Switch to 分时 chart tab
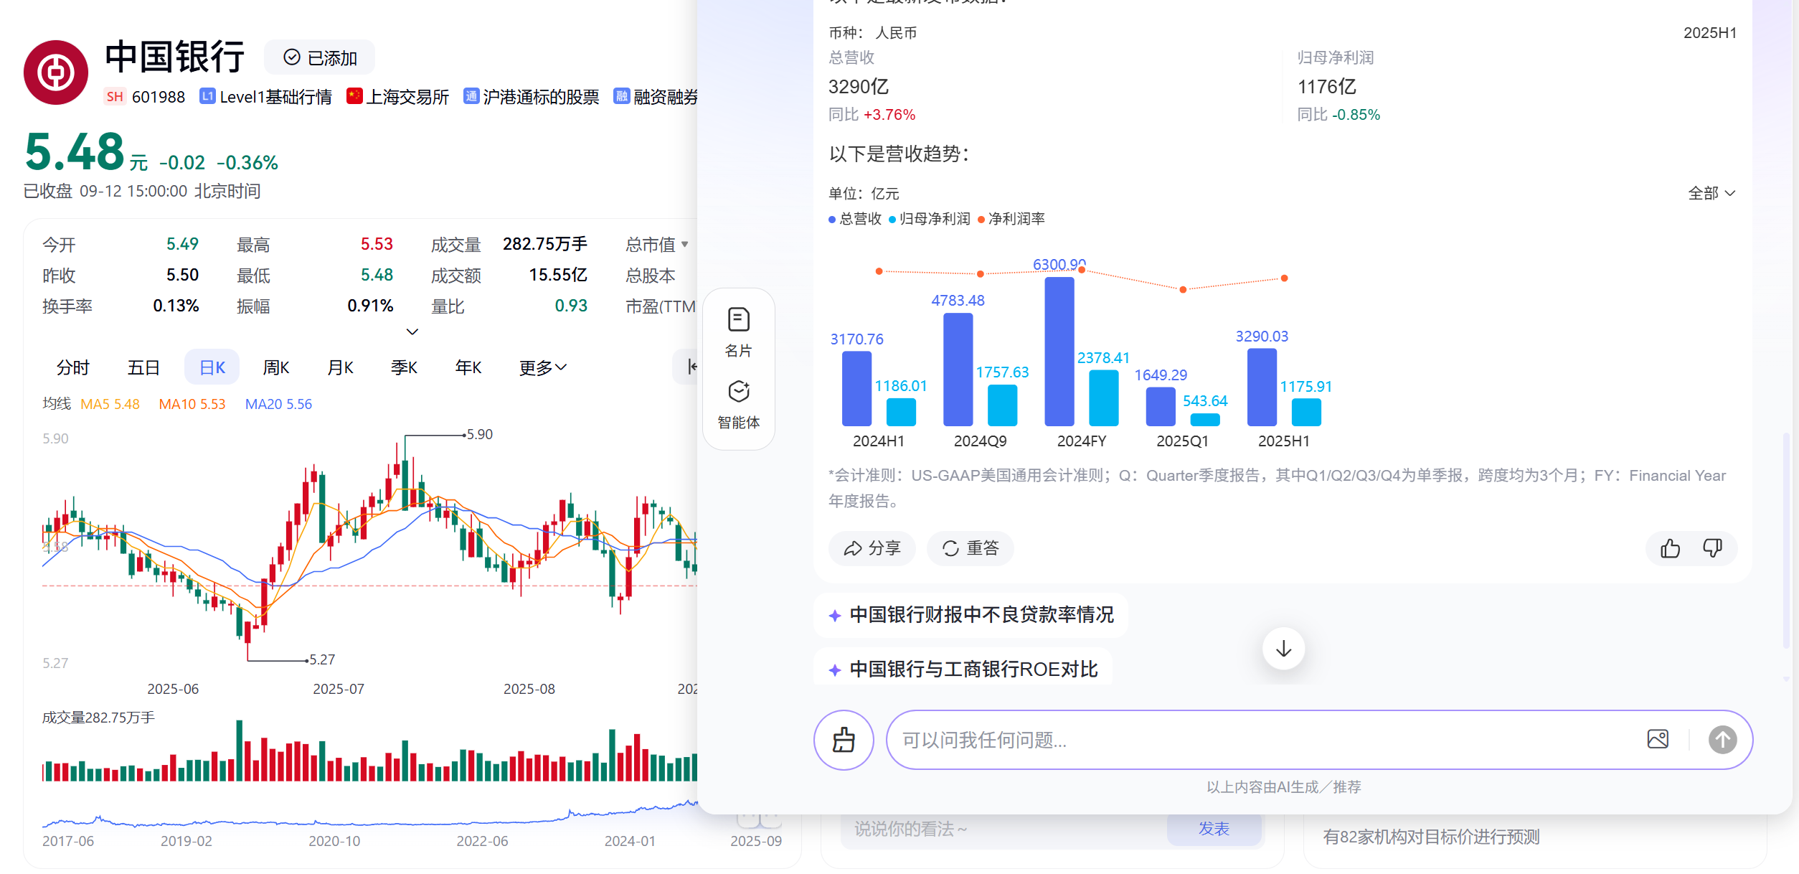This screenshot has width=1799, height=874. pos(72,367)
